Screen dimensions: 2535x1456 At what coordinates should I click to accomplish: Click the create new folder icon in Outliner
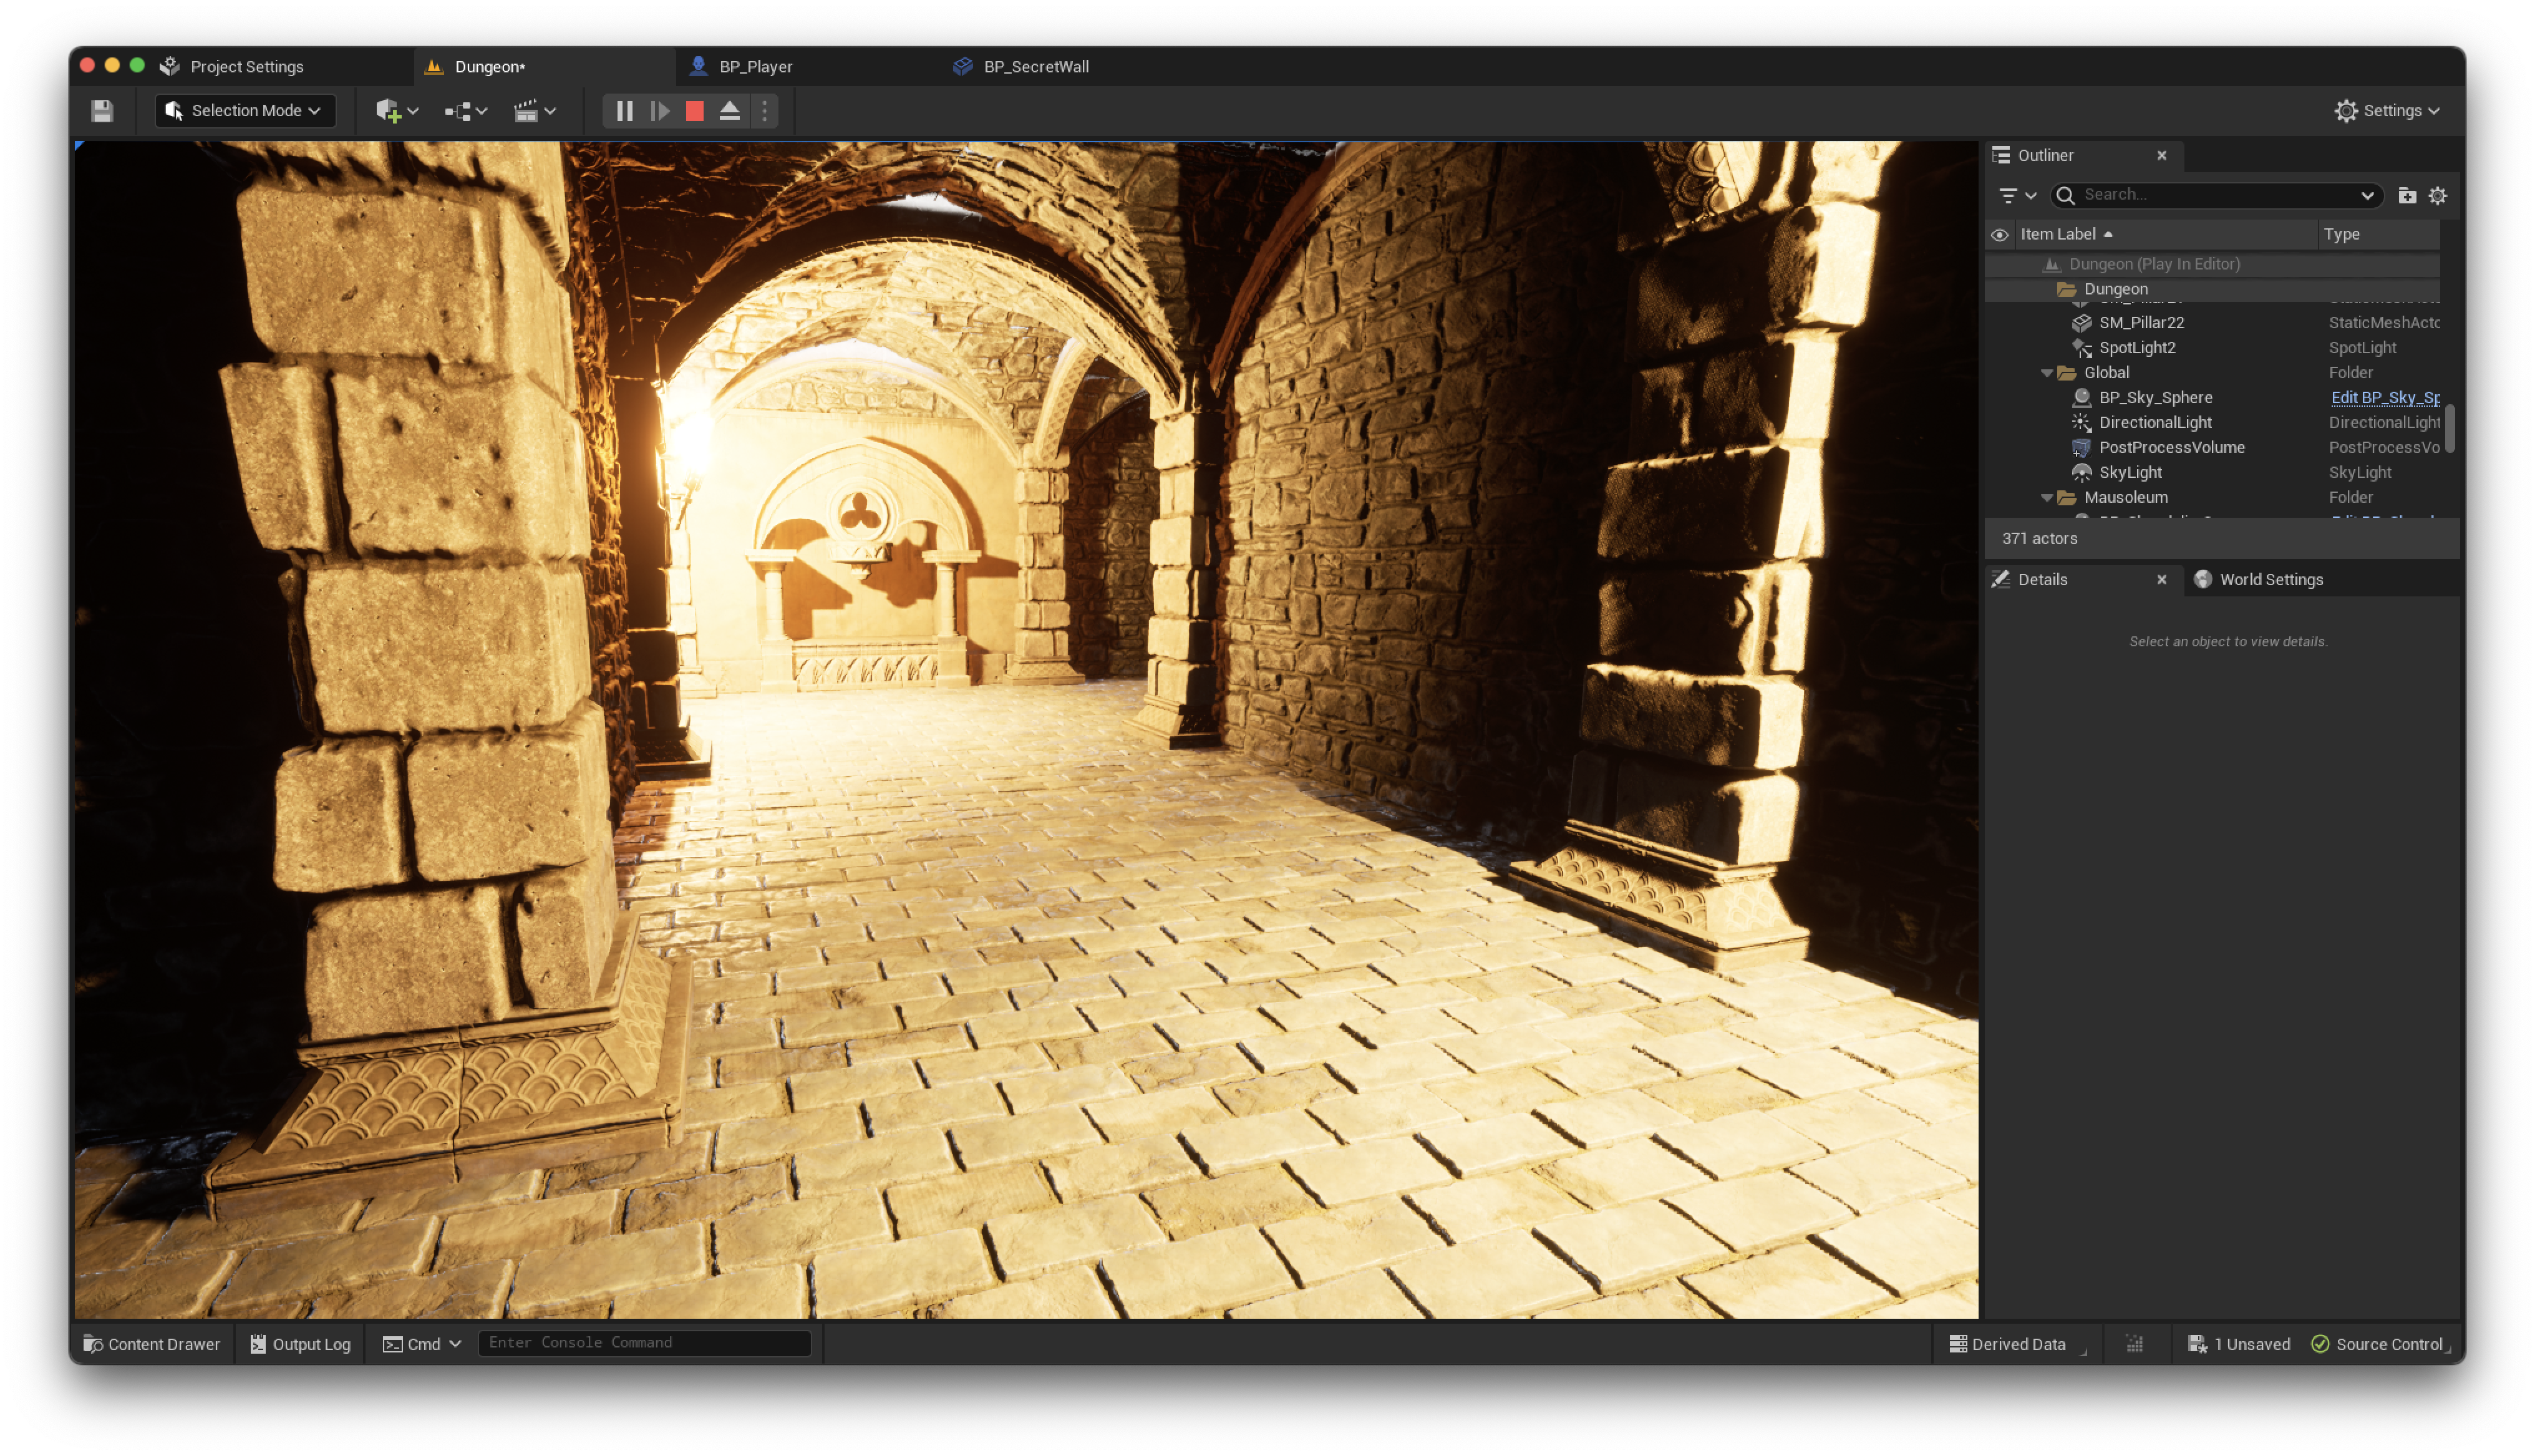pyautogui.click(x=2407, y=196)
